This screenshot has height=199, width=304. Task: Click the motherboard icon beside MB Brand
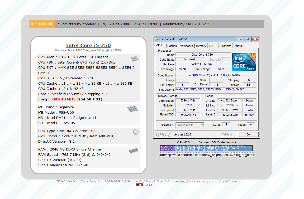(133, 109)
